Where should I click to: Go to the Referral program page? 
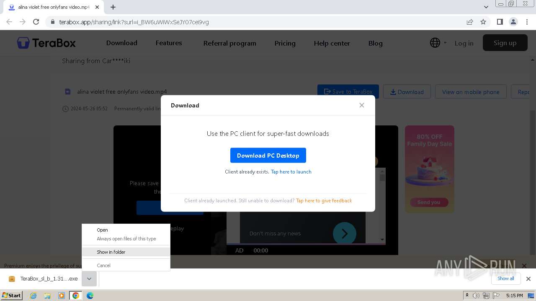[x=229, y=43]
